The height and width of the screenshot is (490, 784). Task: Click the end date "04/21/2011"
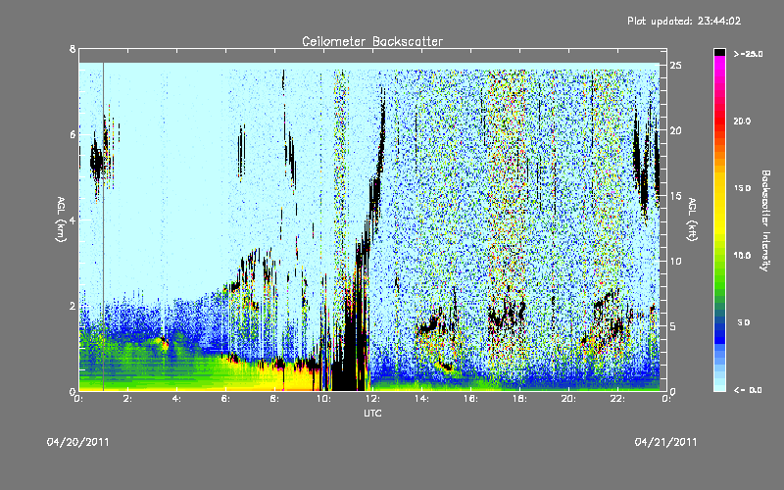tap(665, 442)
